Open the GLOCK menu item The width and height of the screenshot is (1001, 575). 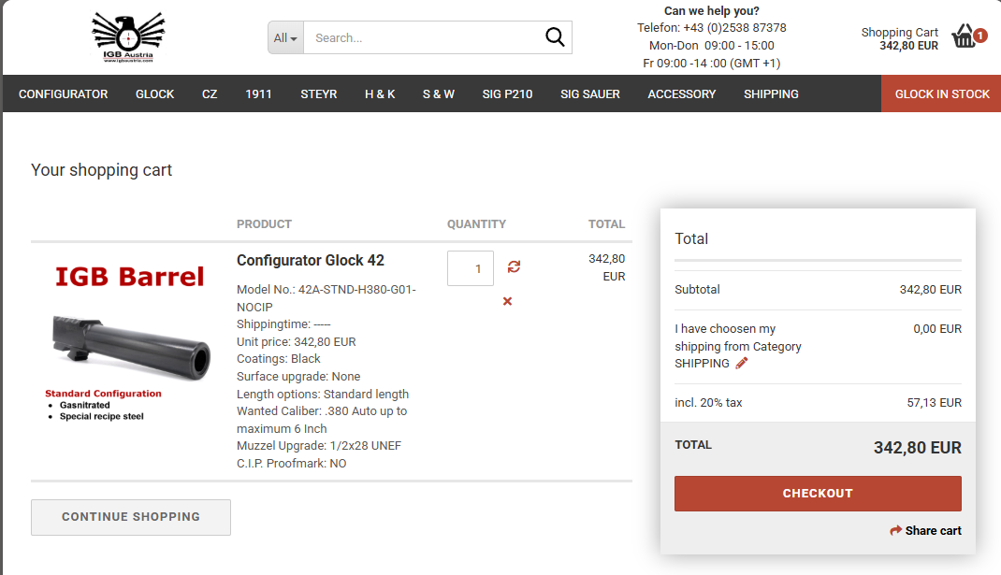(x=154, y=93)
